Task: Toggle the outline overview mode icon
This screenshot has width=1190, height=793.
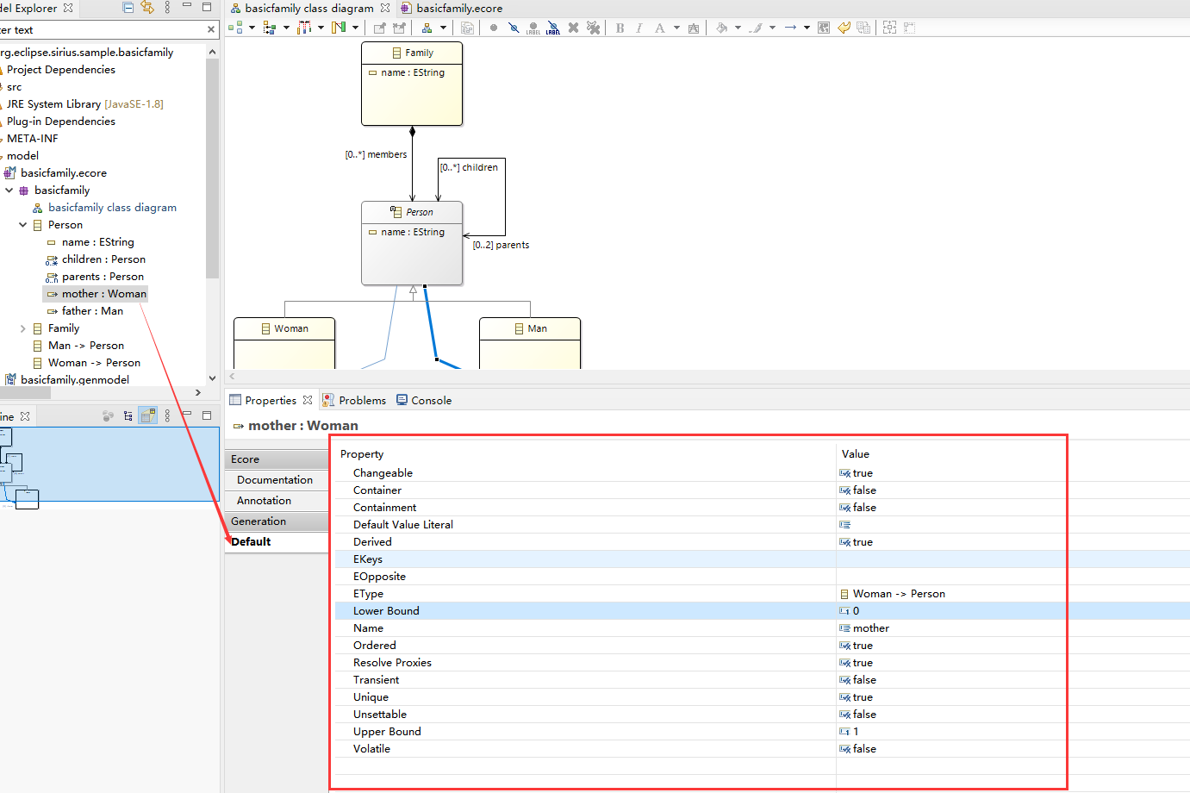Action: point(148,415)
